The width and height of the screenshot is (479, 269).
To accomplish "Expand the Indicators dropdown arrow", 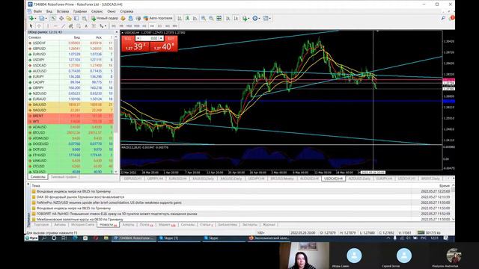I will 249,18.
